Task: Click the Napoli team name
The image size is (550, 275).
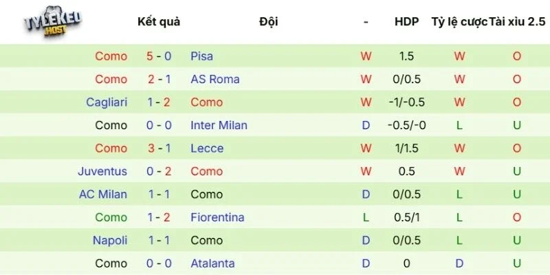Action: click(110, 241)
